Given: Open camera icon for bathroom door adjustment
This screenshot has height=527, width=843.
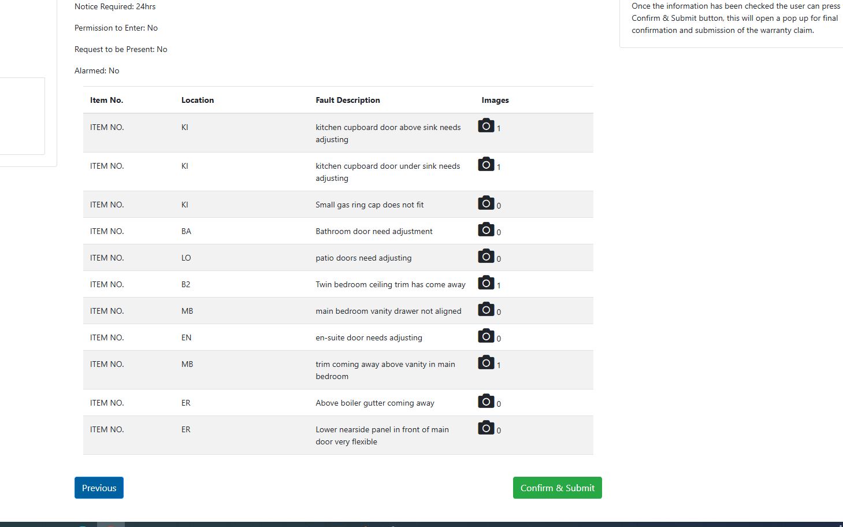Looking at the screenshot, I should pyautogui.click(x=486, y=230).
